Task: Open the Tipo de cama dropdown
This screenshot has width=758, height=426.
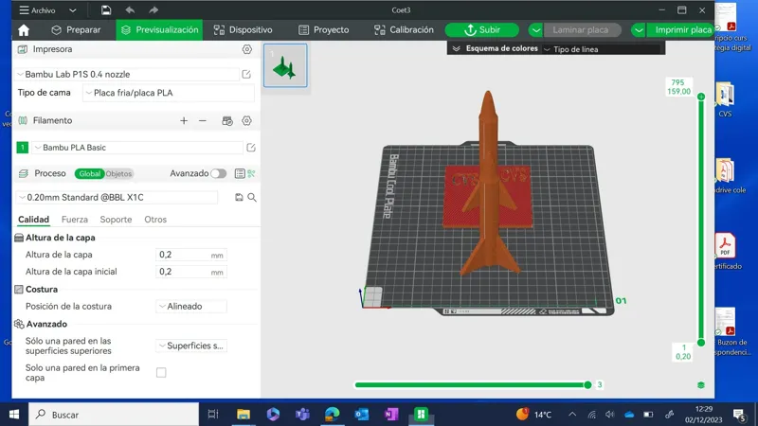Action: [169, 93]
